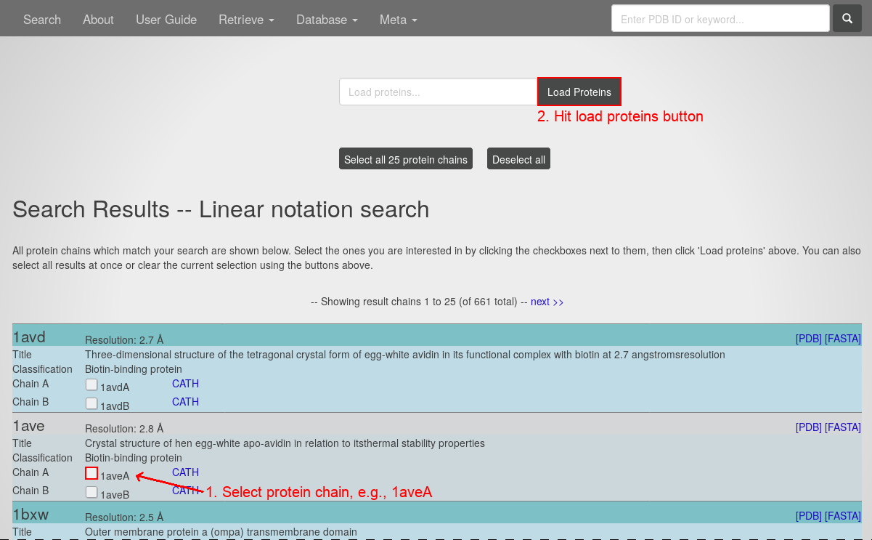This screenshot has width=872, height=540.
Task: Check the 1avdA chain checkbox
Action: tap(91, 384)
